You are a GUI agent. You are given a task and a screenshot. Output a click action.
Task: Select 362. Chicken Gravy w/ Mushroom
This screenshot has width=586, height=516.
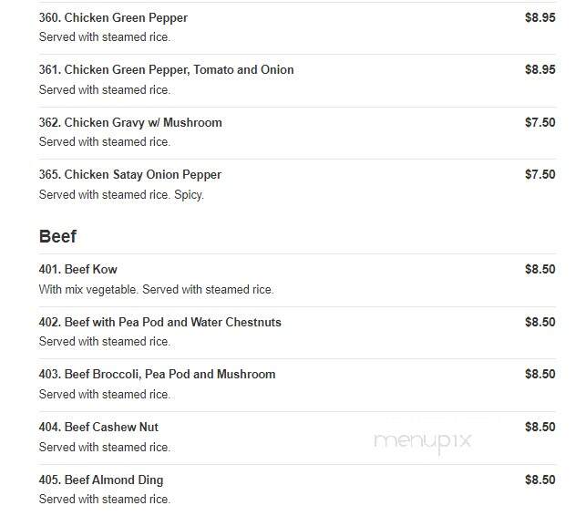click(130, 122)
